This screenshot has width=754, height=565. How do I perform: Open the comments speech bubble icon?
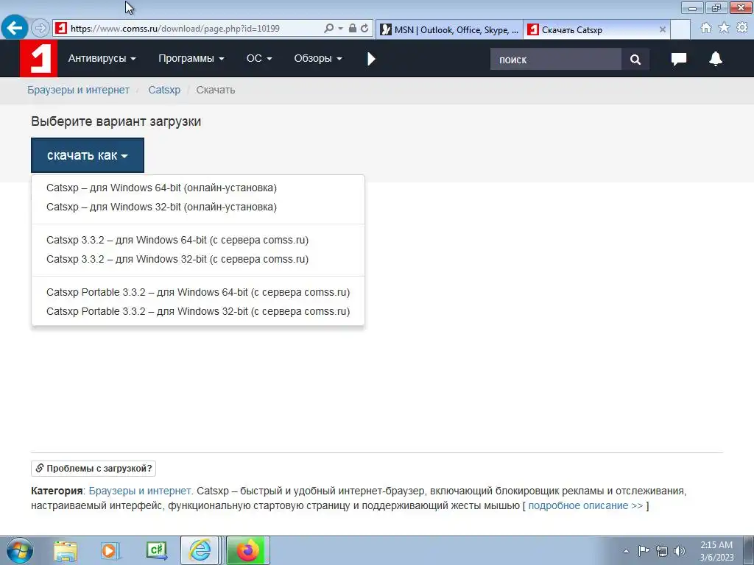point(678,59)
